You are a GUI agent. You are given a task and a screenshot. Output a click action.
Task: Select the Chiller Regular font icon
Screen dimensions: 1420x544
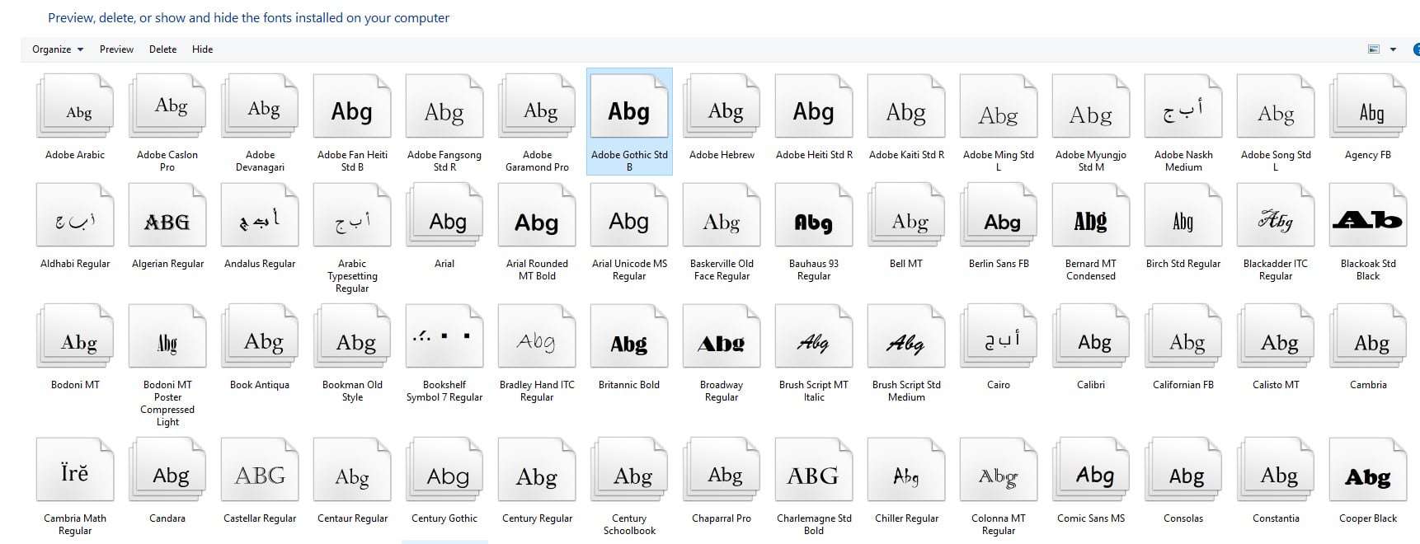(x=906, y=470)
